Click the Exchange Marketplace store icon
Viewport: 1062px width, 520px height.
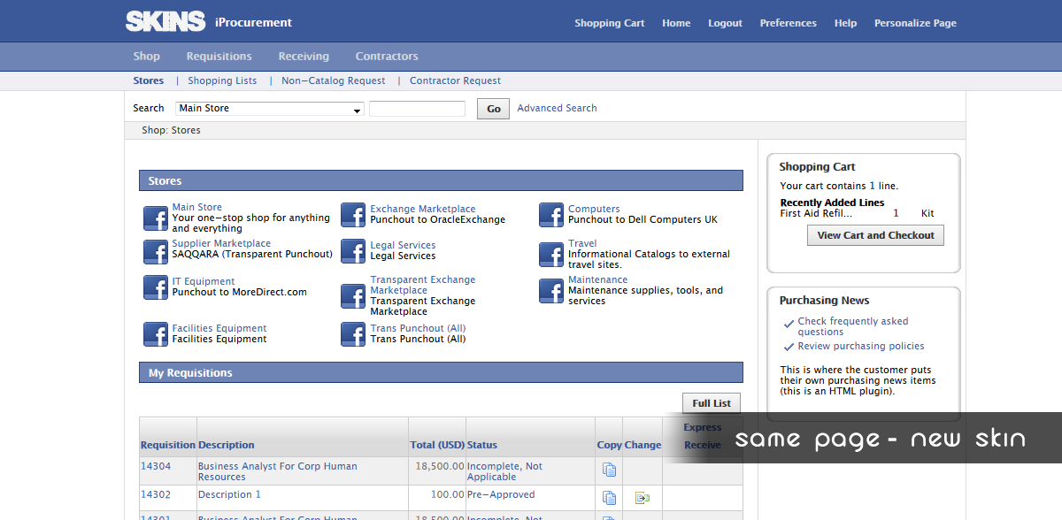[353, 216]
